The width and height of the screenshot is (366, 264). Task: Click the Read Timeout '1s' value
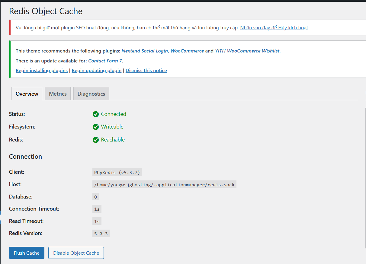(97, 221)
